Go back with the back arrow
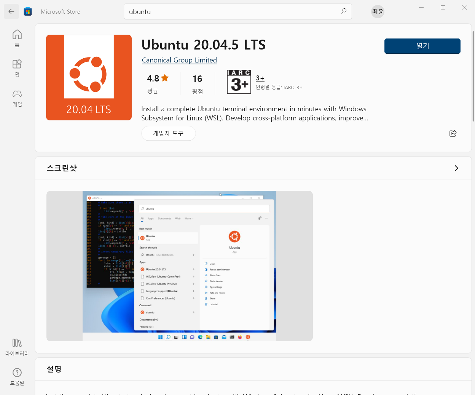475x395 pixels. pos(11,11)
